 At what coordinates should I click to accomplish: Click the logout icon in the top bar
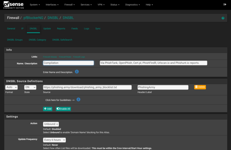coord(225,5)
